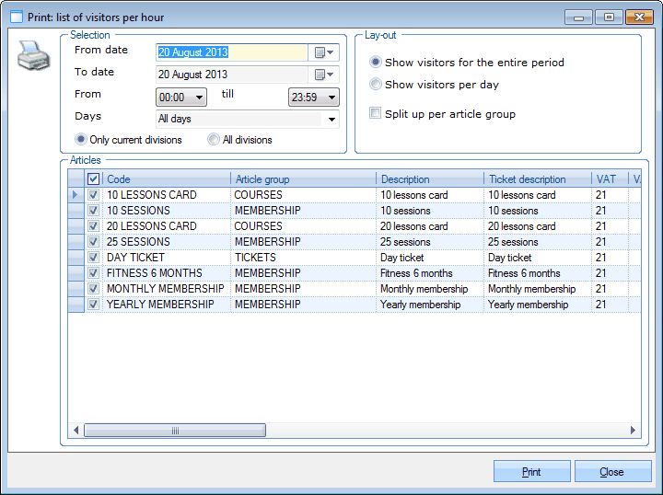The width and height of the screenshot is (663, 495).
Task: Click the left scroll arrow in Articles grid
Action: (x=76, y=430)
